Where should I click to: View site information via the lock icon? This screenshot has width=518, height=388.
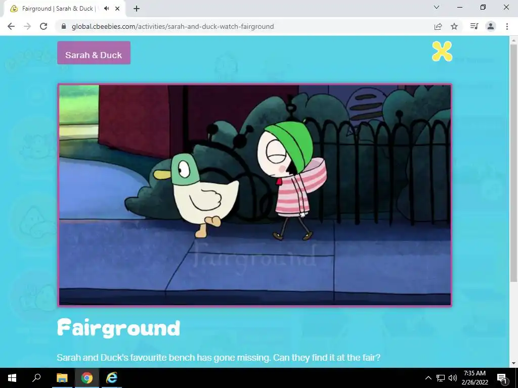(64, 26)
